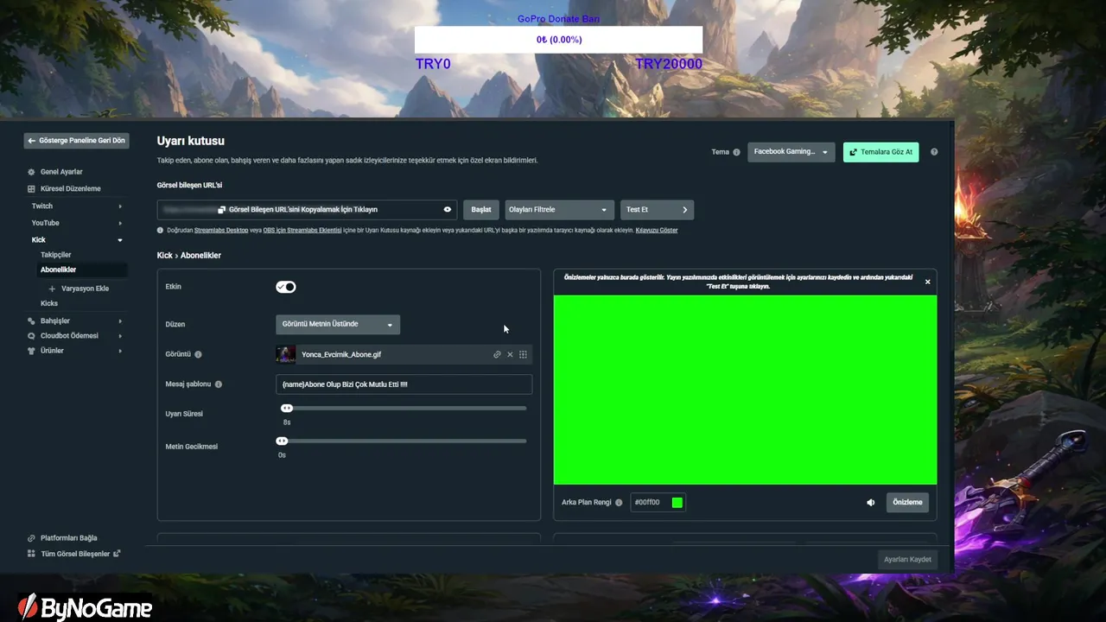Open the help question mark icon
Image resolution: width=1106 pixels, height=622 pixels.
[934, 152]
